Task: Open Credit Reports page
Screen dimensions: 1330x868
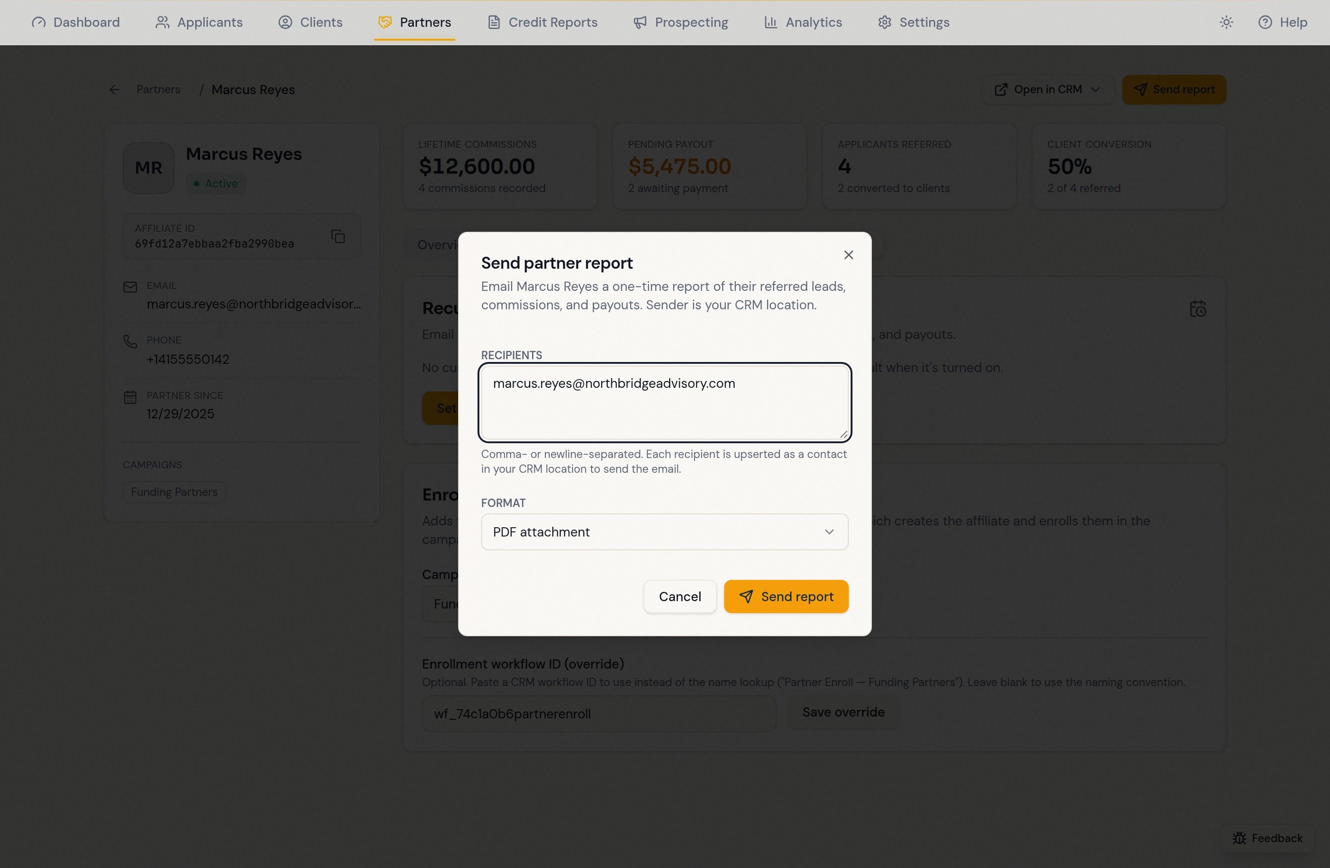Action: pyautogui.click(x=542, y=22)
